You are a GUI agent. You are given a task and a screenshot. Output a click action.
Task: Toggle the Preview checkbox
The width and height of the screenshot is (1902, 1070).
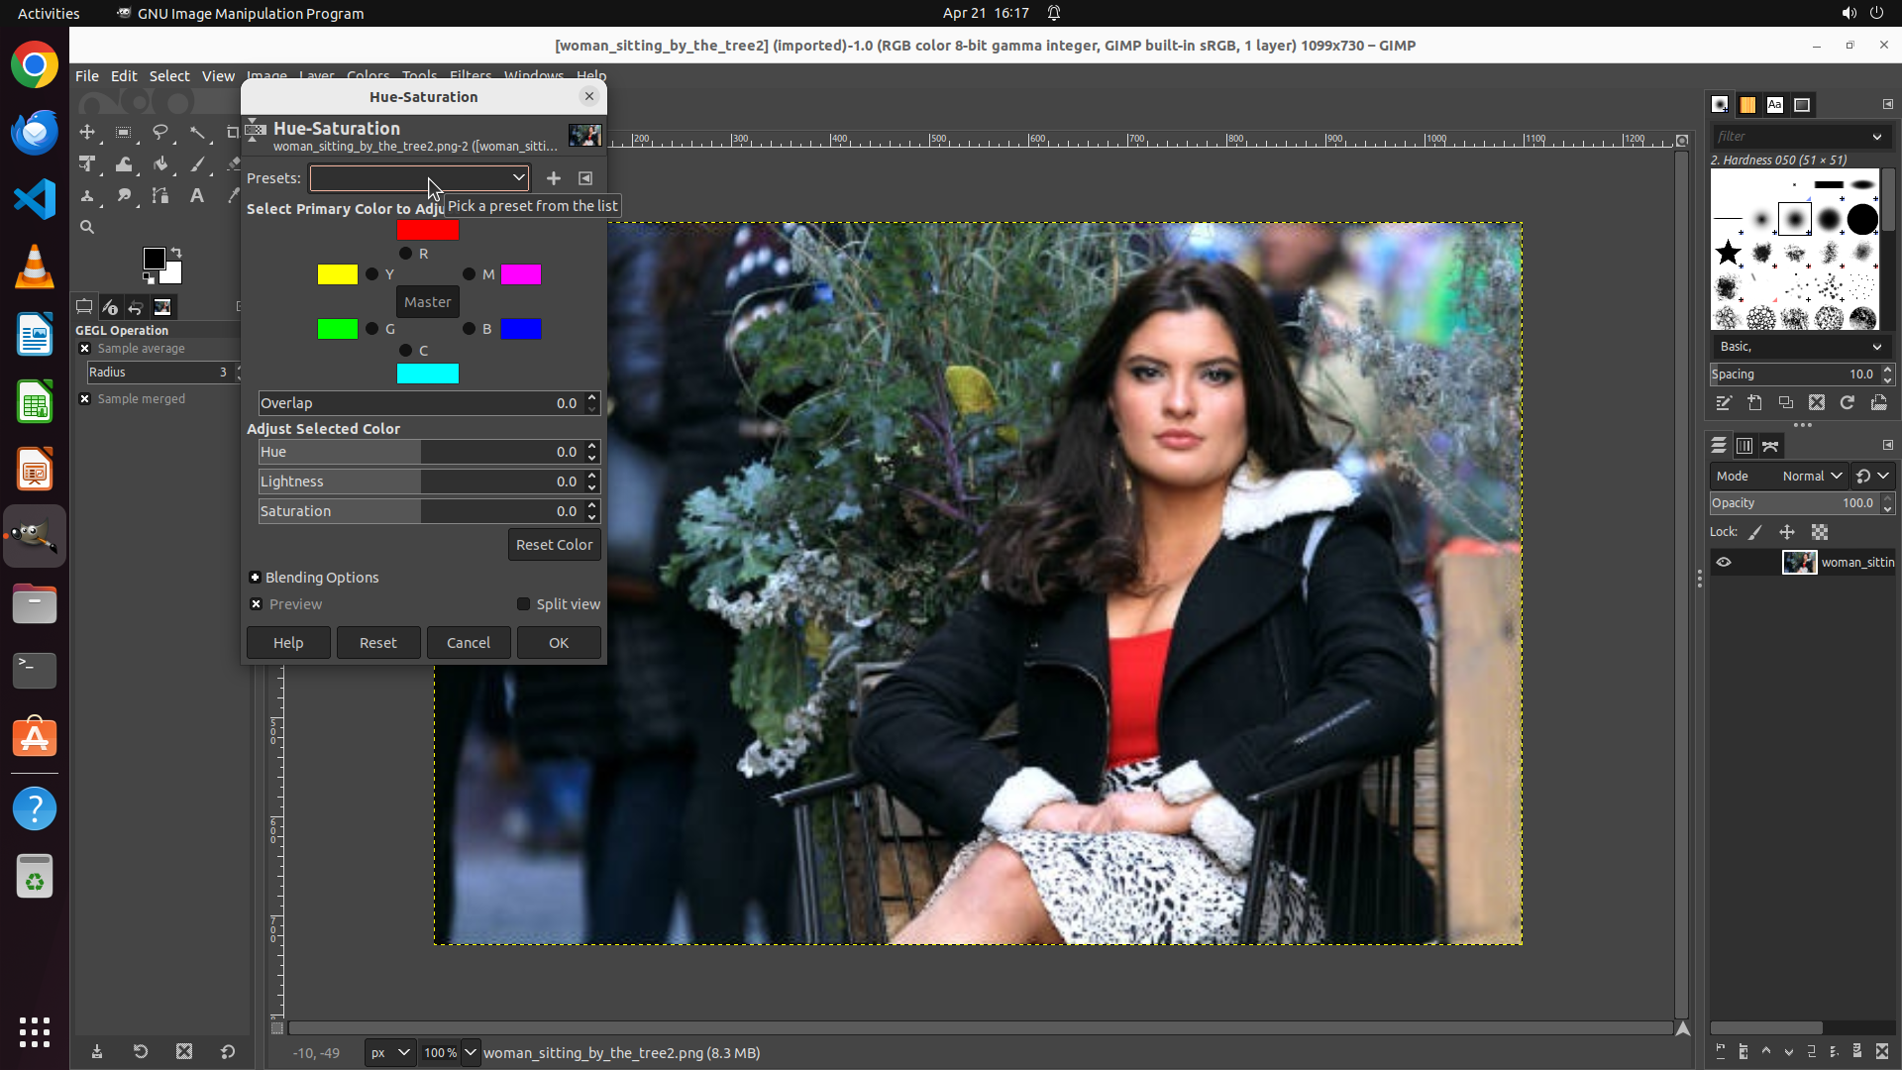pyautogui.click(x=257, y=604)
